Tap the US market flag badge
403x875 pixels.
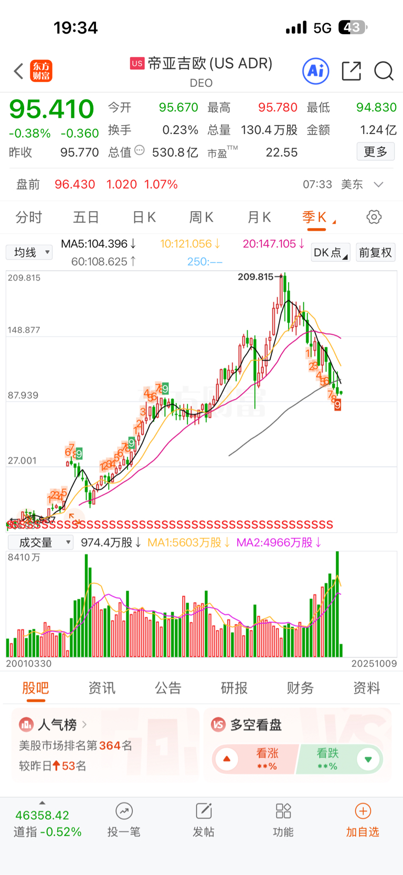coord(137,64)
